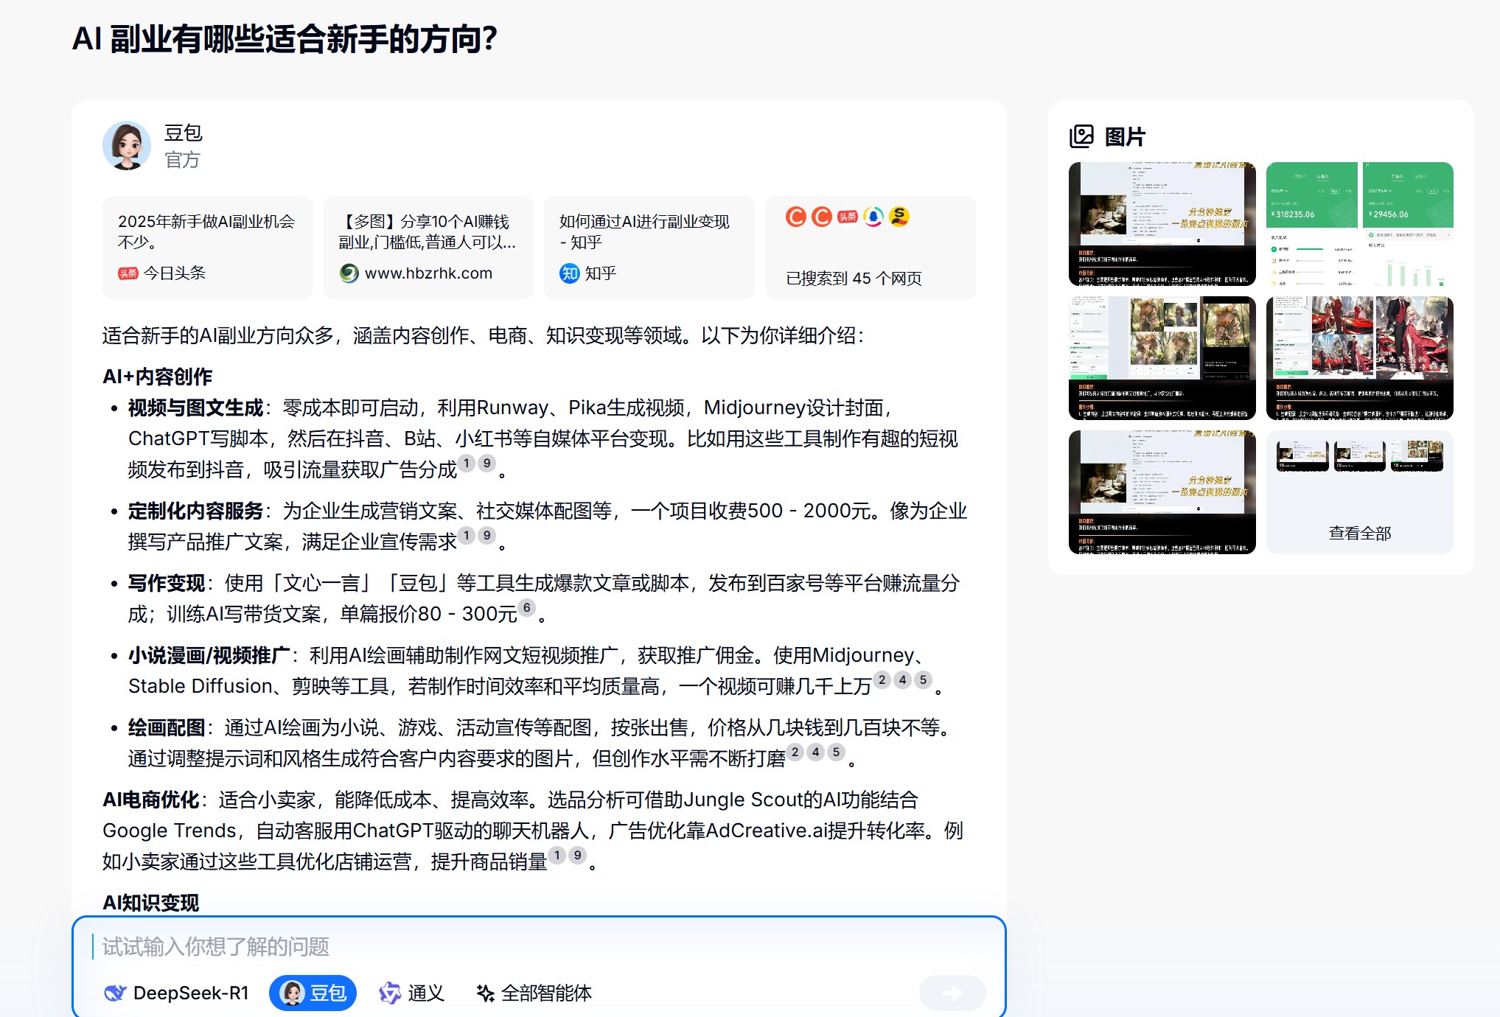Click the send arrow button
The width and height of the screenshot is (1500, 1017).
(952, 993)
